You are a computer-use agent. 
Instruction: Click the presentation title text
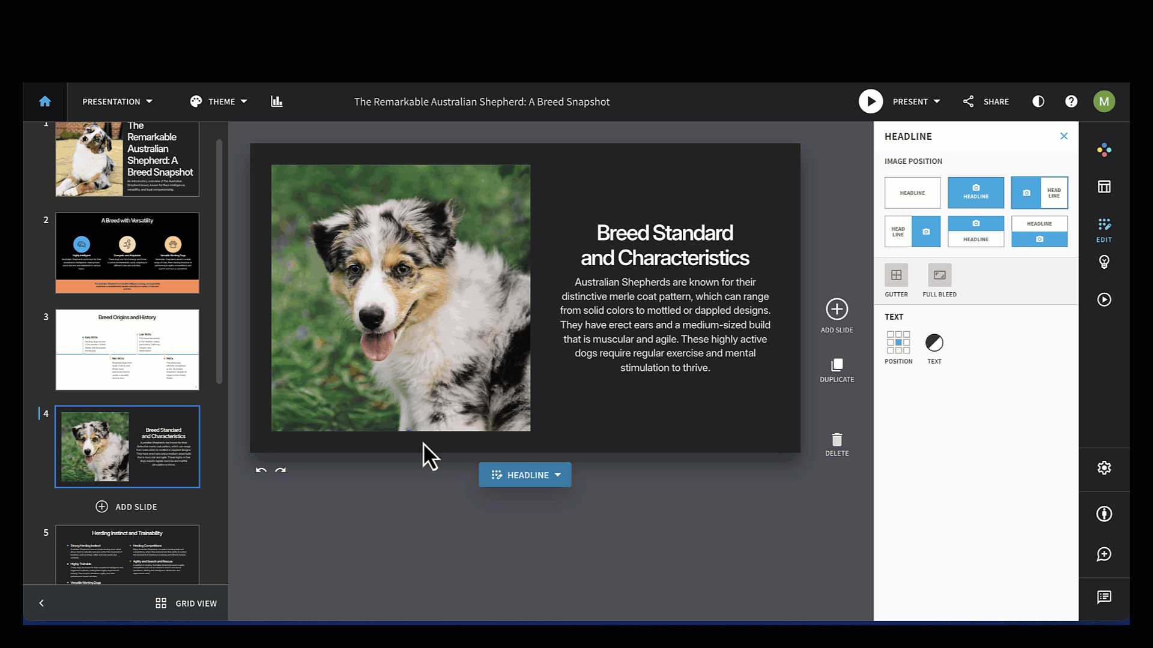pyautogui.click(x=482, y=101)
